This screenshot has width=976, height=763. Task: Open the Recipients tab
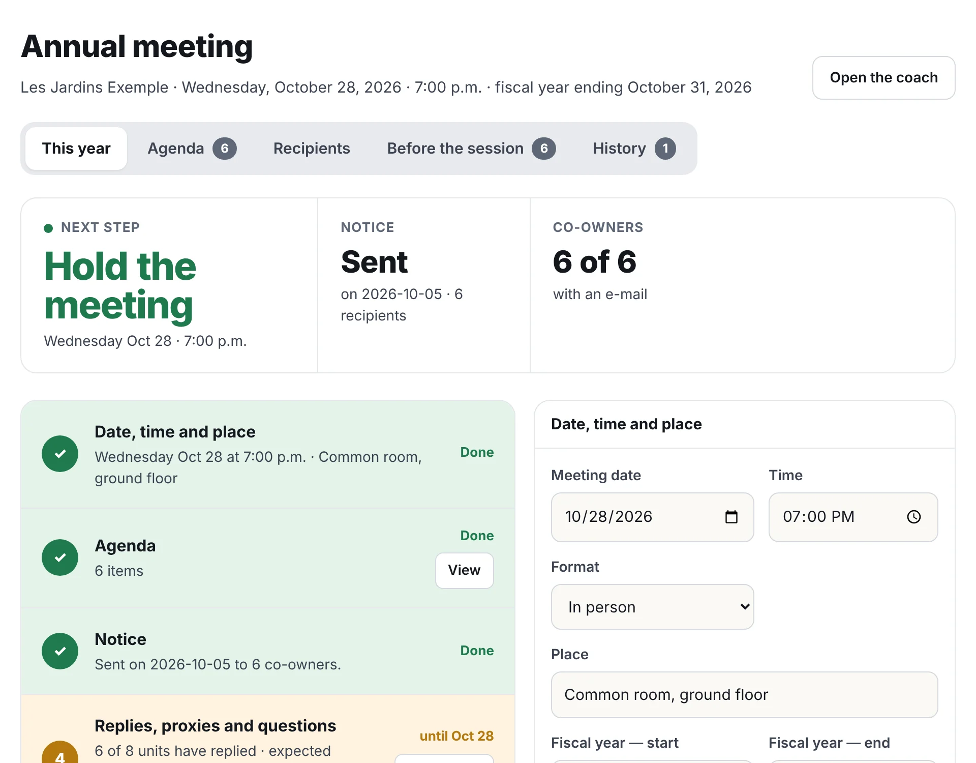click(312, 149)
